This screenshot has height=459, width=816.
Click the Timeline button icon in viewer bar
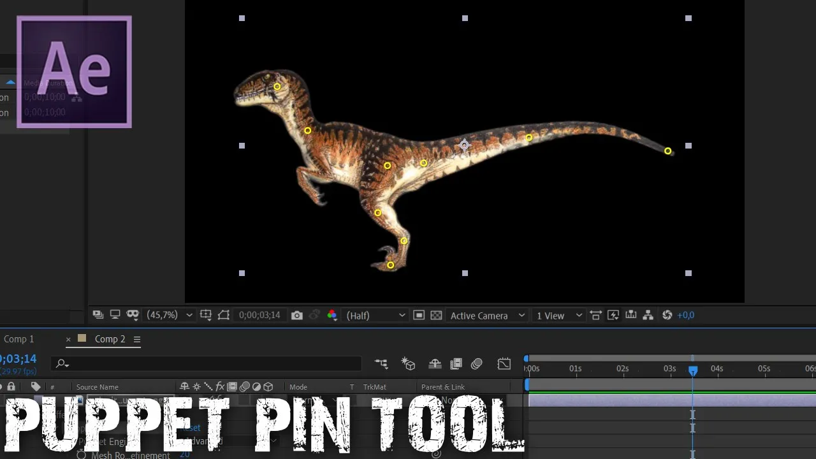pos(631,315)
